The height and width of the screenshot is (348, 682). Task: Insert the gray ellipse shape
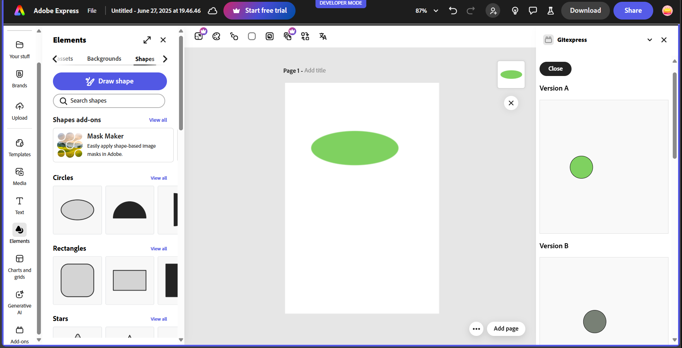click(77, 210)
